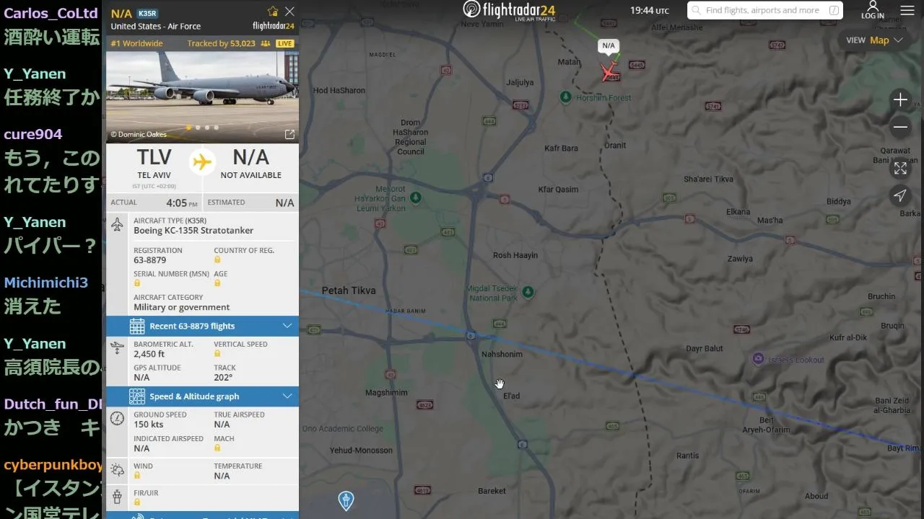Click the KC-135R aircraft photo thumbnail
Screen dimensions: 924x519
pos(202,90)
